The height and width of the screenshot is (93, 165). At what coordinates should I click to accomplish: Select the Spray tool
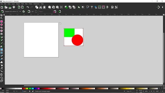pyautogui.click(x=2, y=65)
